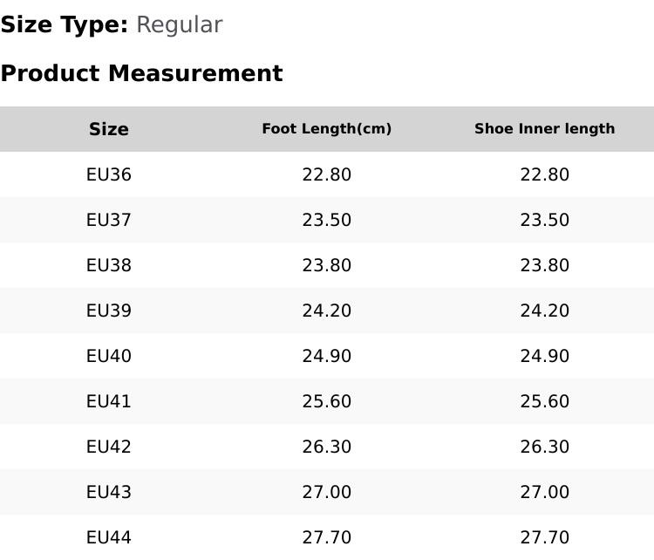Click the Product Measurement heading
The image size is (654, 560).
[142, 73]
